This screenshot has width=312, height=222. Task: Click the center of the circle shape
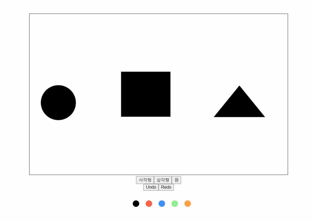58,103
